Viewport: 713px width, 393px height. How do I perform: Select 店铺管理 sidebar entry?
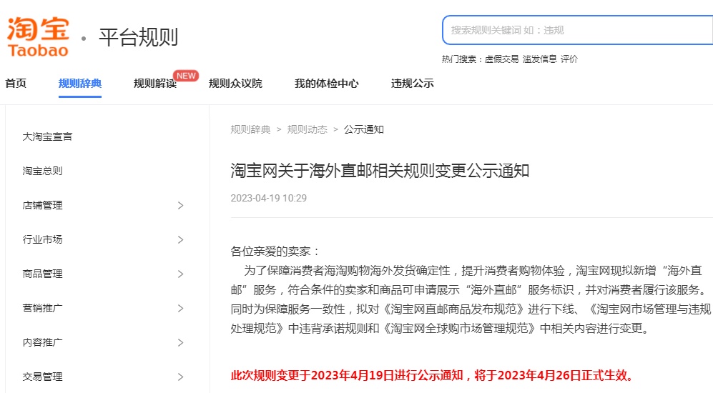pyautogui.click(x=42, y=205)
